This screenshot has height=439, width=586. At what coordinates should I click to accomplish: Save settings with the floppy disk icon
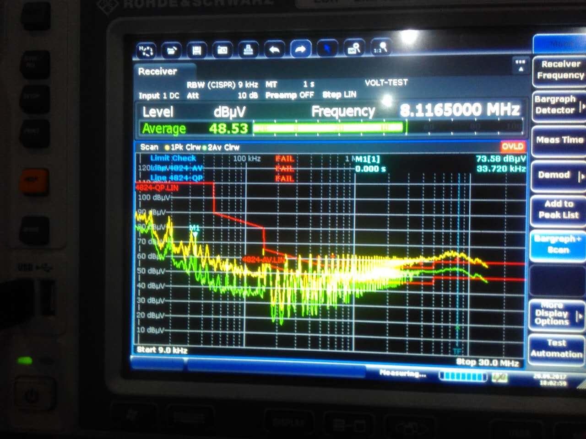click(197, 50)
